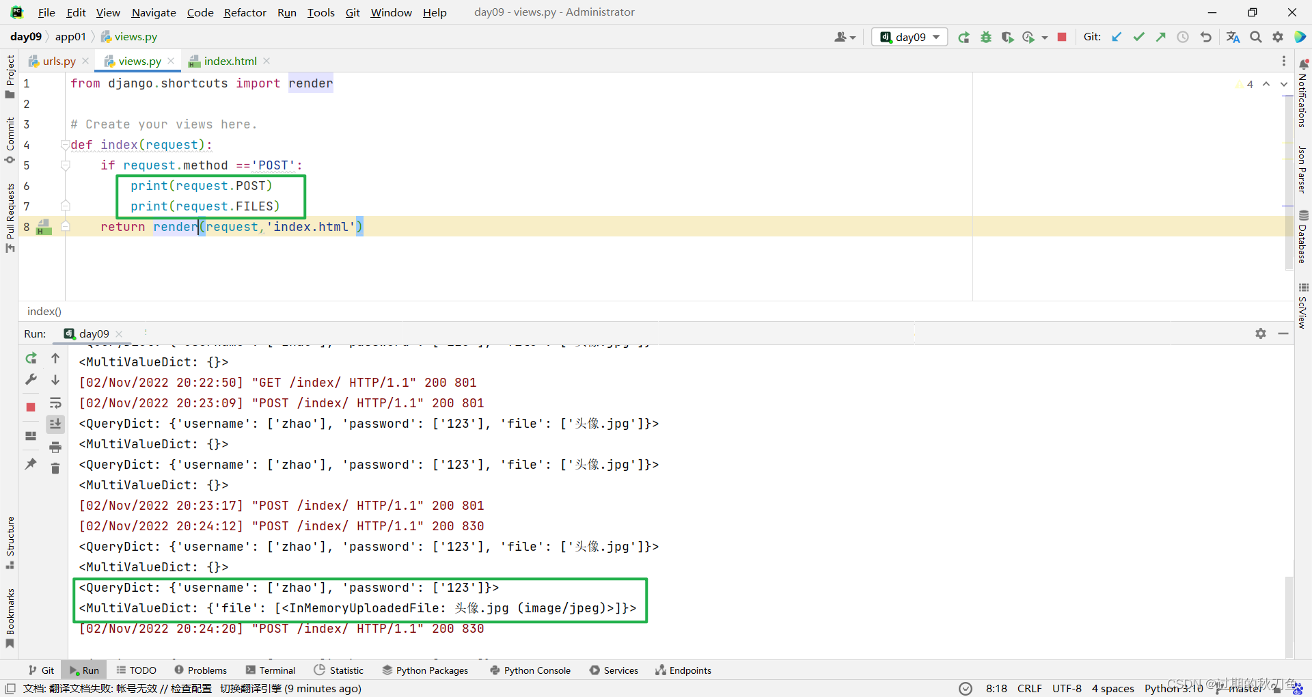Open Run panel wrench settings
This screenshot has height=697, width=1312.
point(31,380)
